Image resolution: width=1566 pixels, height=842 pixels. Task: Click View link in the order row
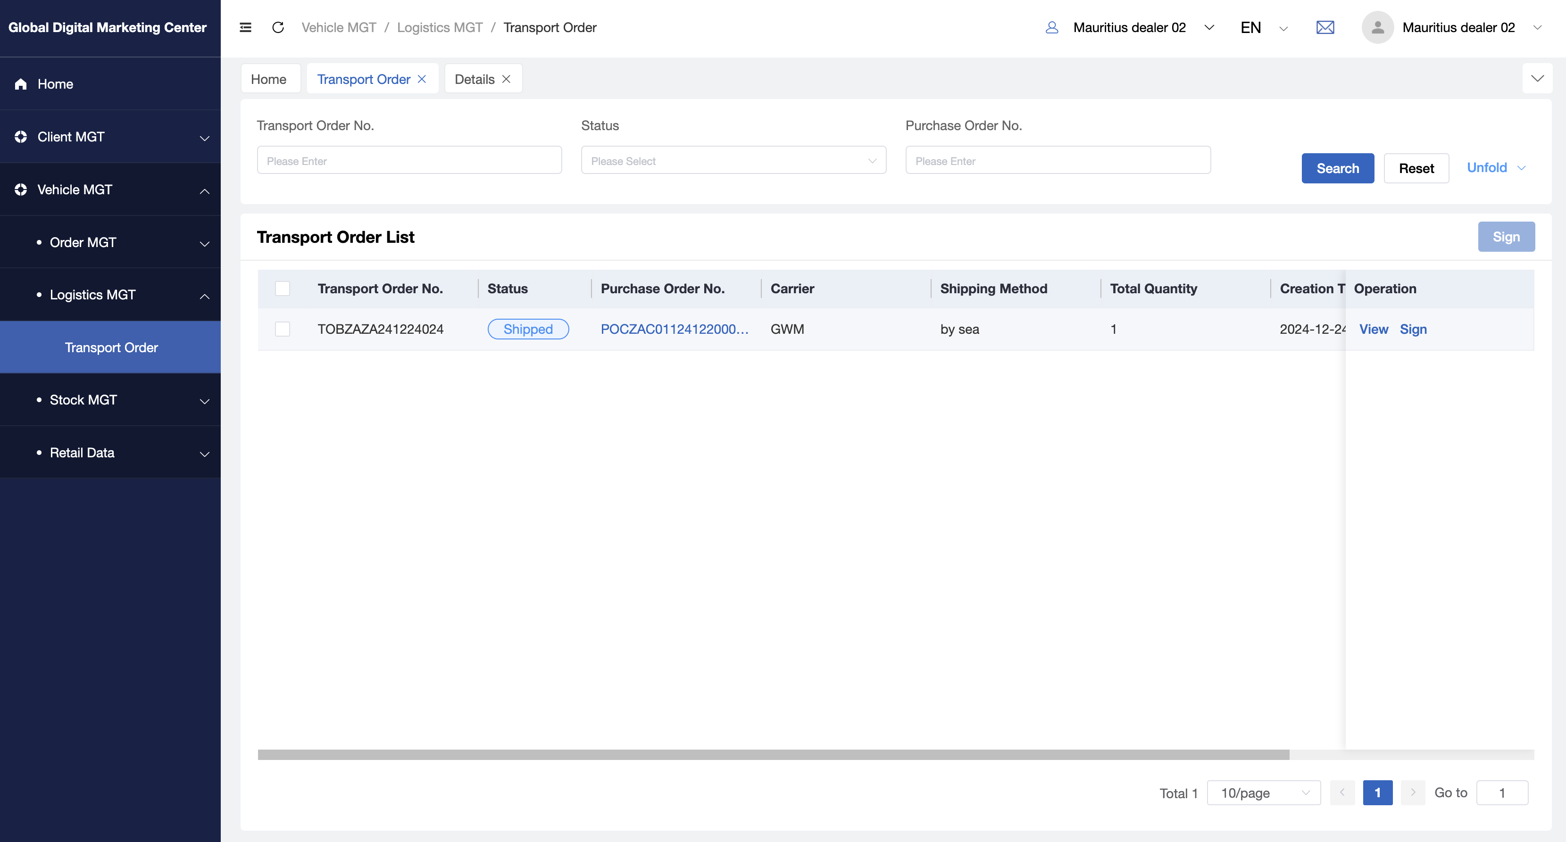click(x=1373, y=329)
